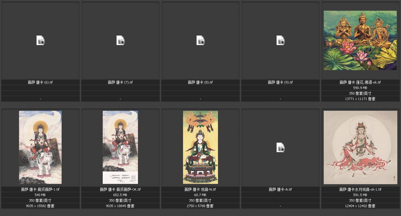The image size is (401, 216).
Task: Select the camera file icon of 菩萨 唐卡 (7).tif
Action: 120,40
